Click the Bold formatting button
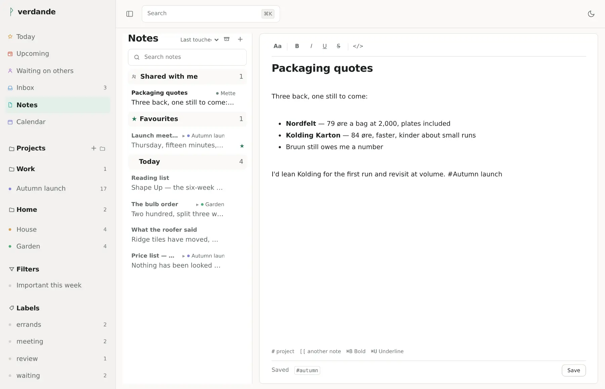 point(297,46)
